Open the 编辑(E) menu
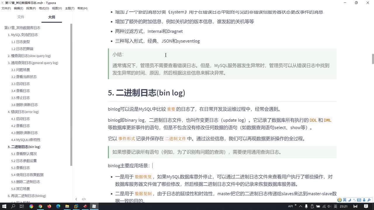The image size is (374, 210). 19,8
